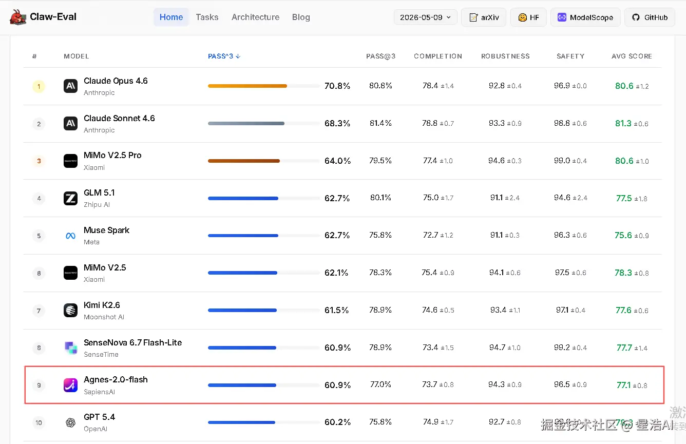Click the Claude Opus 4.6 model name
Viewport: 686px width, 444px height.
pos(116,81)
